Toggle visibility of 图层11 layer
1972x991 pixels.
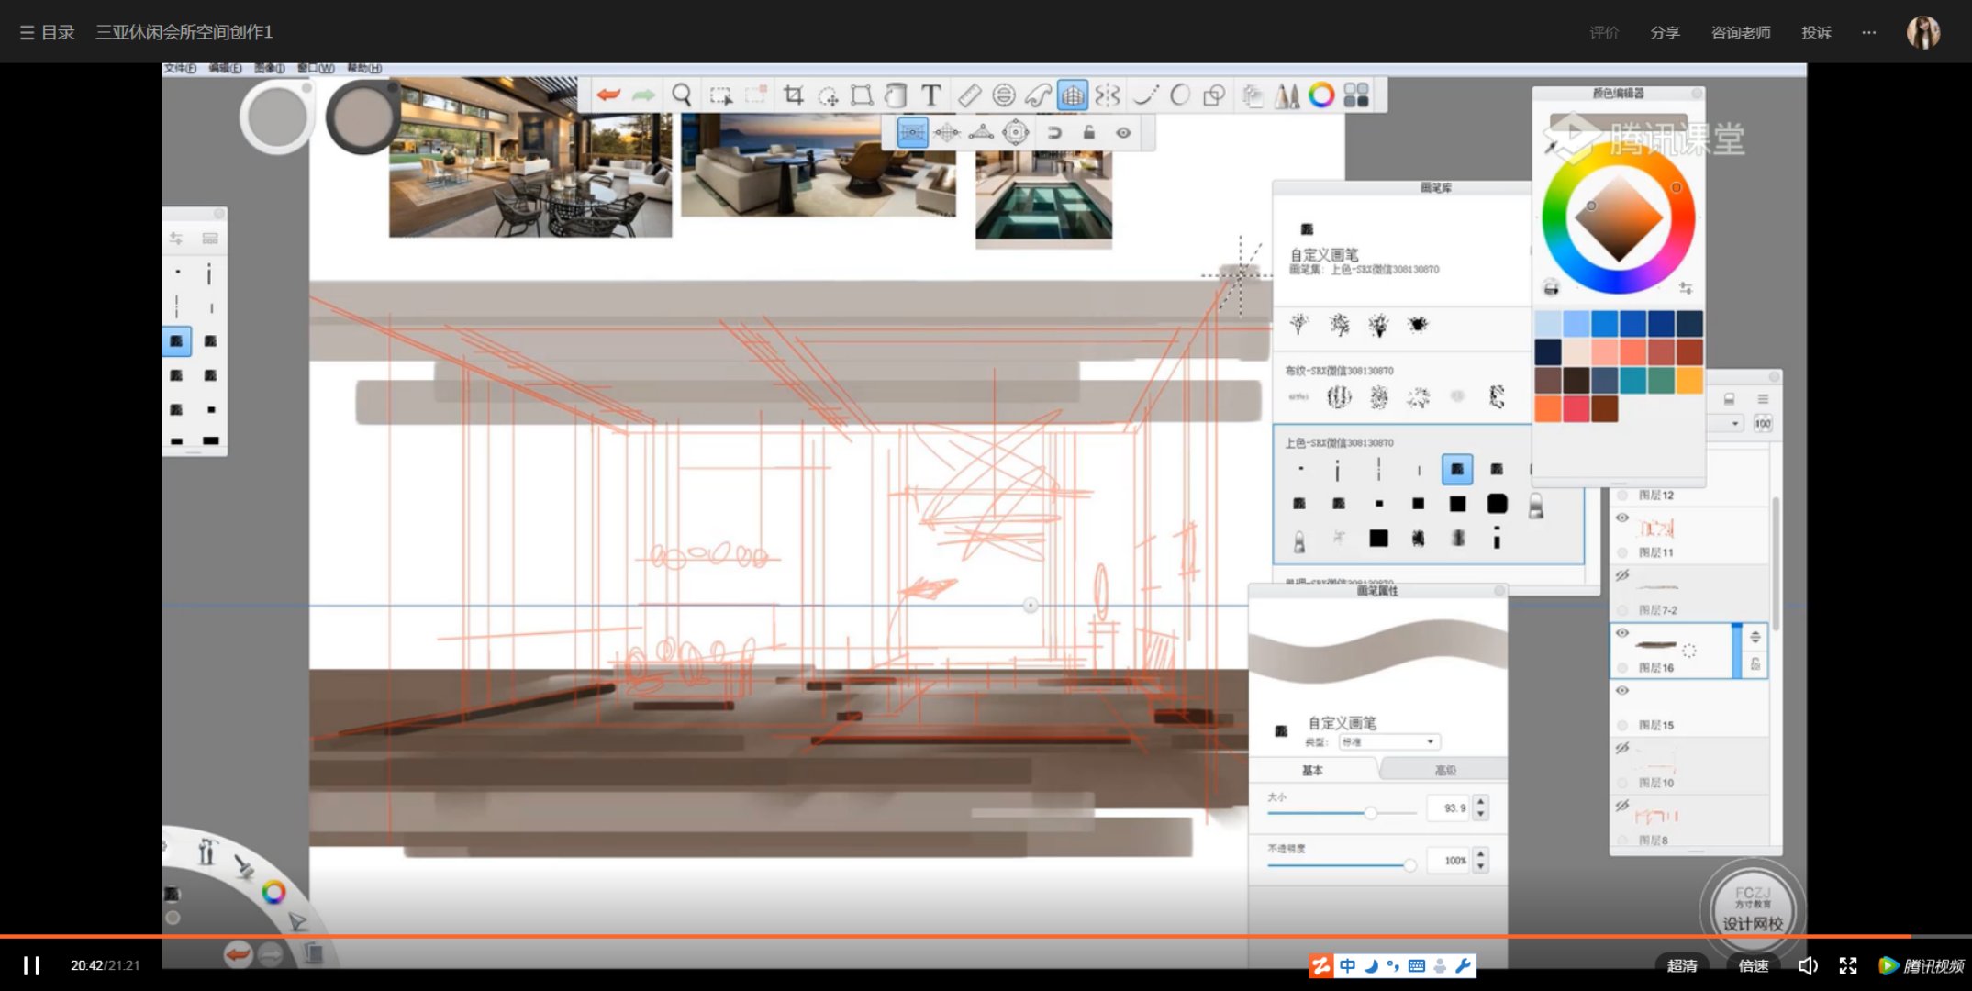click(1622, 518)
